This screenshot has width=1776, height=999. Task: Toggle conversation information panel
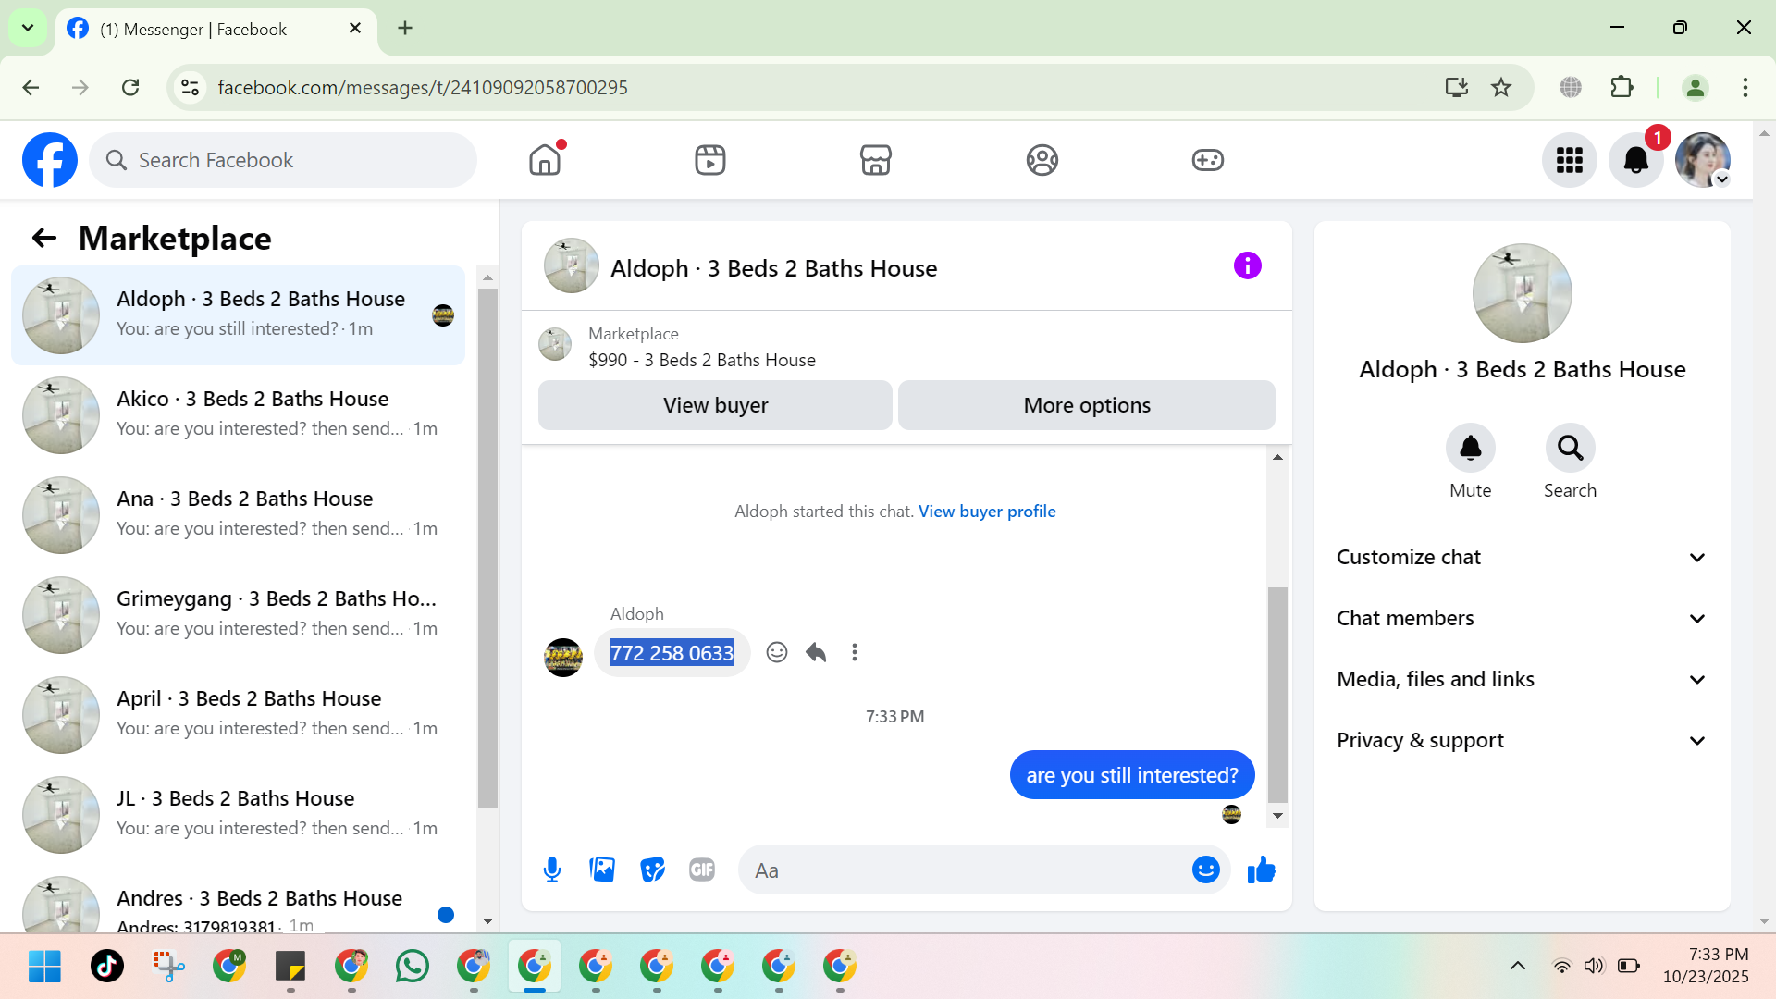point(1247,266)
